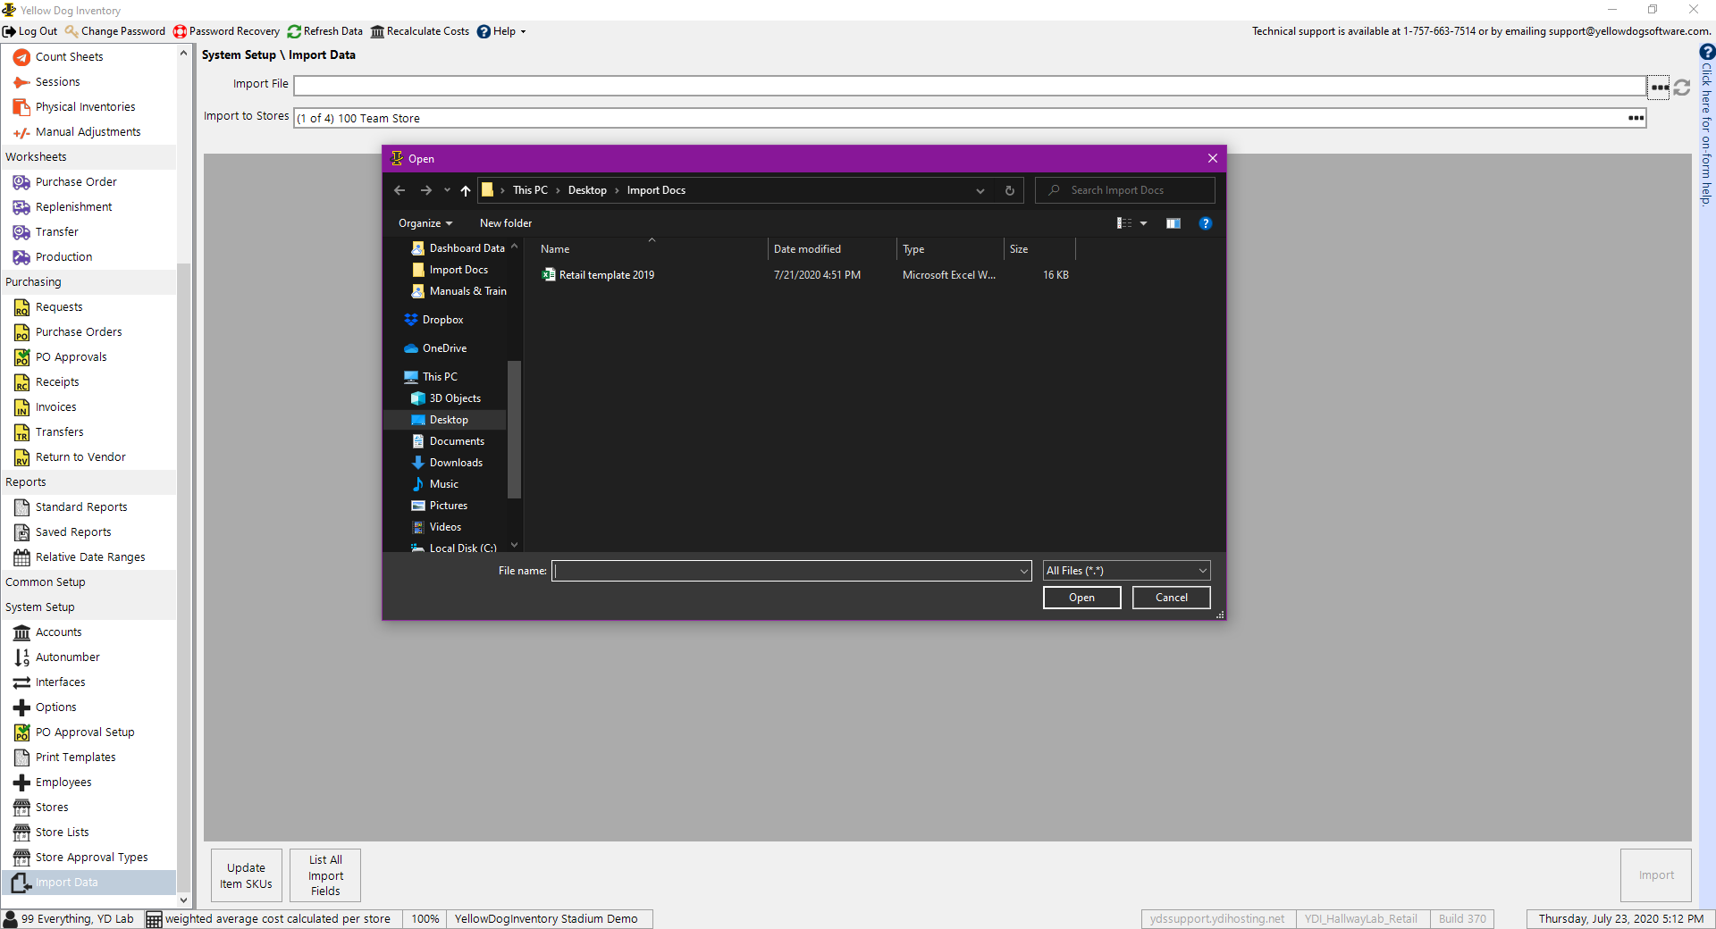
Task: Click the Search Import Docs box
Action: coord(1126,190)
